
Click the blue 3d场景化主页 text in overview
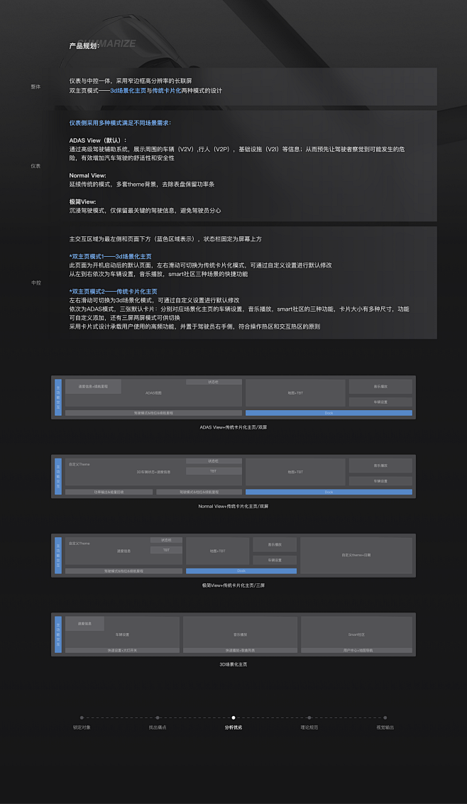point(128,90)
